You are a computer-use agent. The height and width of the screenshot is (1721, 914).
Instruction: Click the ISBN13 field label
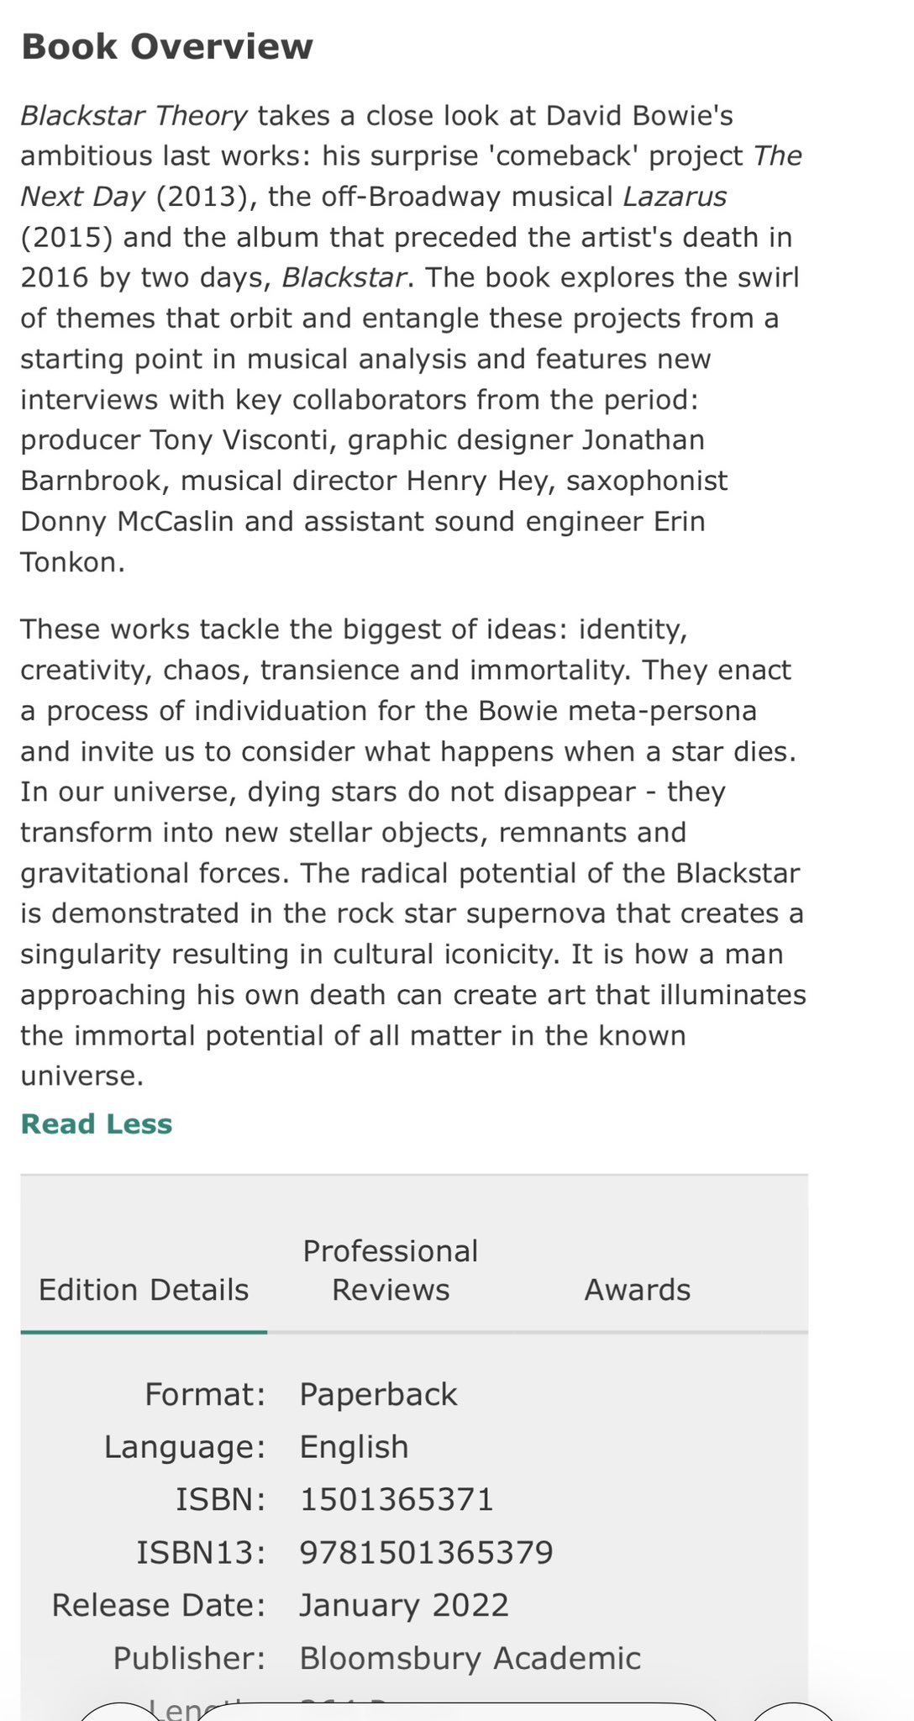[201, 1552]
